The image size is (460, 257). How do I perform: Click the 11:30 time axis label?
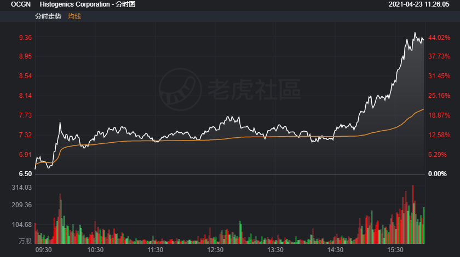155,250
